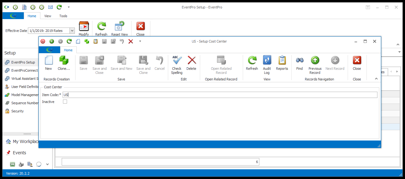Image resolution: width=405 pixels, height=179 pixels.
Task: Open dropdown arrow below main ribbon at right
Action: pyautogui.click(x=399, y=52)
